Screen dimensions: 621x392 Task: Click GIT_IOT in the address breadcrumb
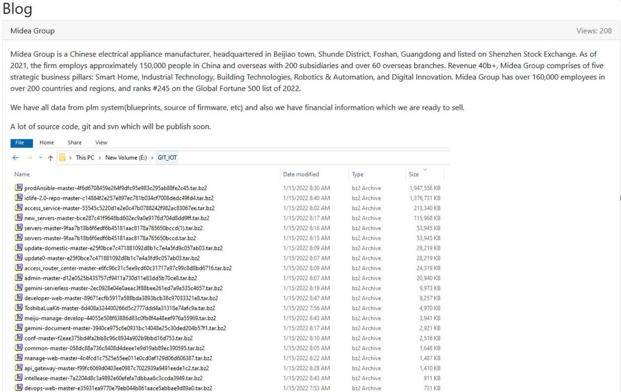point(167,158)
